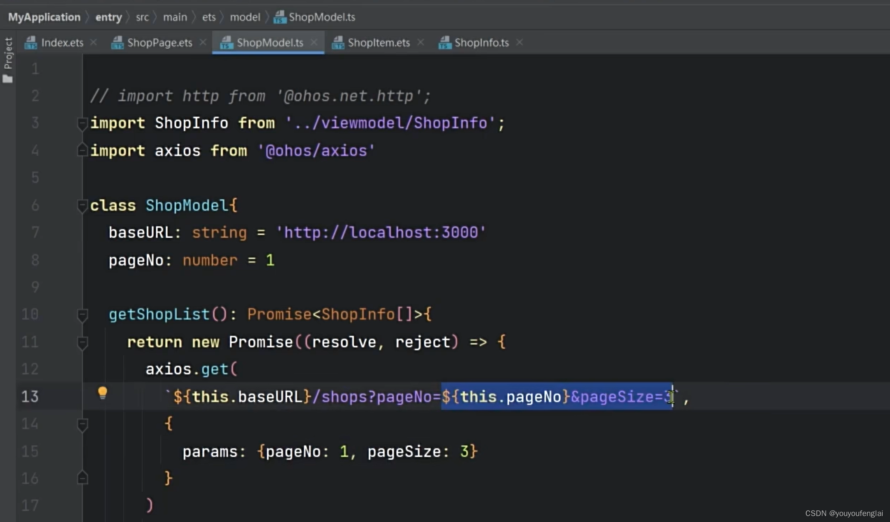890x522 pixels.
Task: Switch to the Index.ets tab
Action: pyautogui.click(x=62, y=43)
